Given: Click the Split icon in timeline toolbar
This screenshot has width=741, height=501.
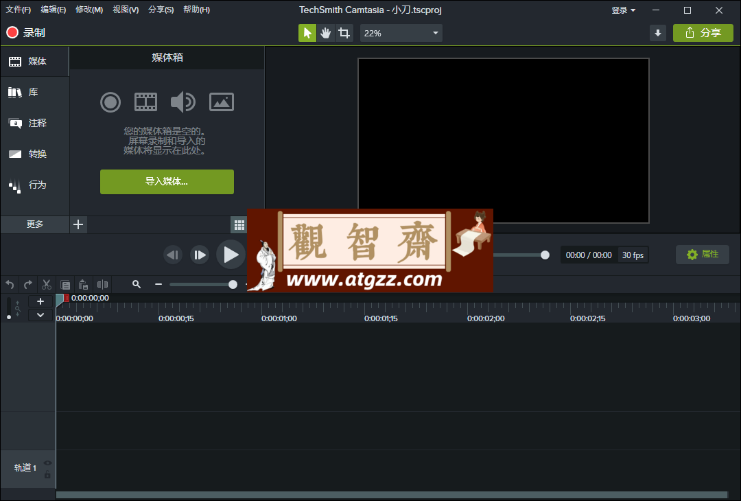Looking at the screenshot, I should (102, 285).
